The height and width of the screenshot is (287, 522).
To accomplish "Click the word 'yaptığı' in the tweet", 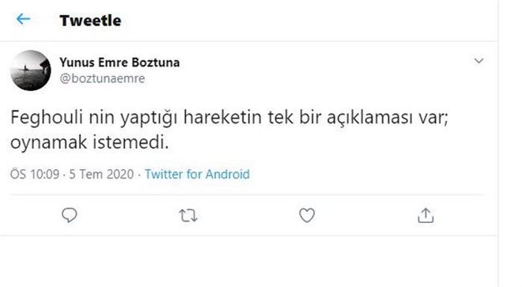I will pyautogui.click(x=149, y=119).
